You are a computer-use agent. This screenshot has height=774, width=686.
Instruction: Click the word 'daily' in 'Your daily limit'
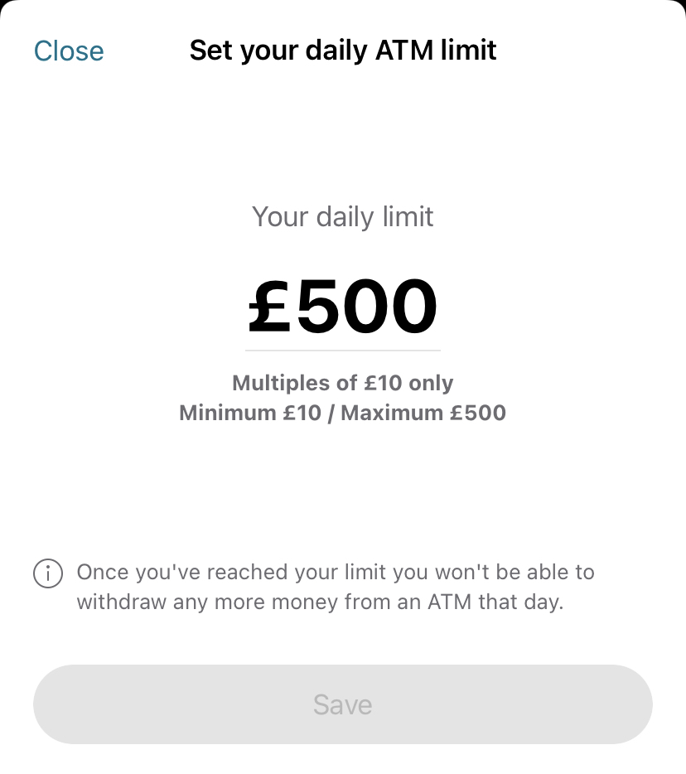pos(345,218)
